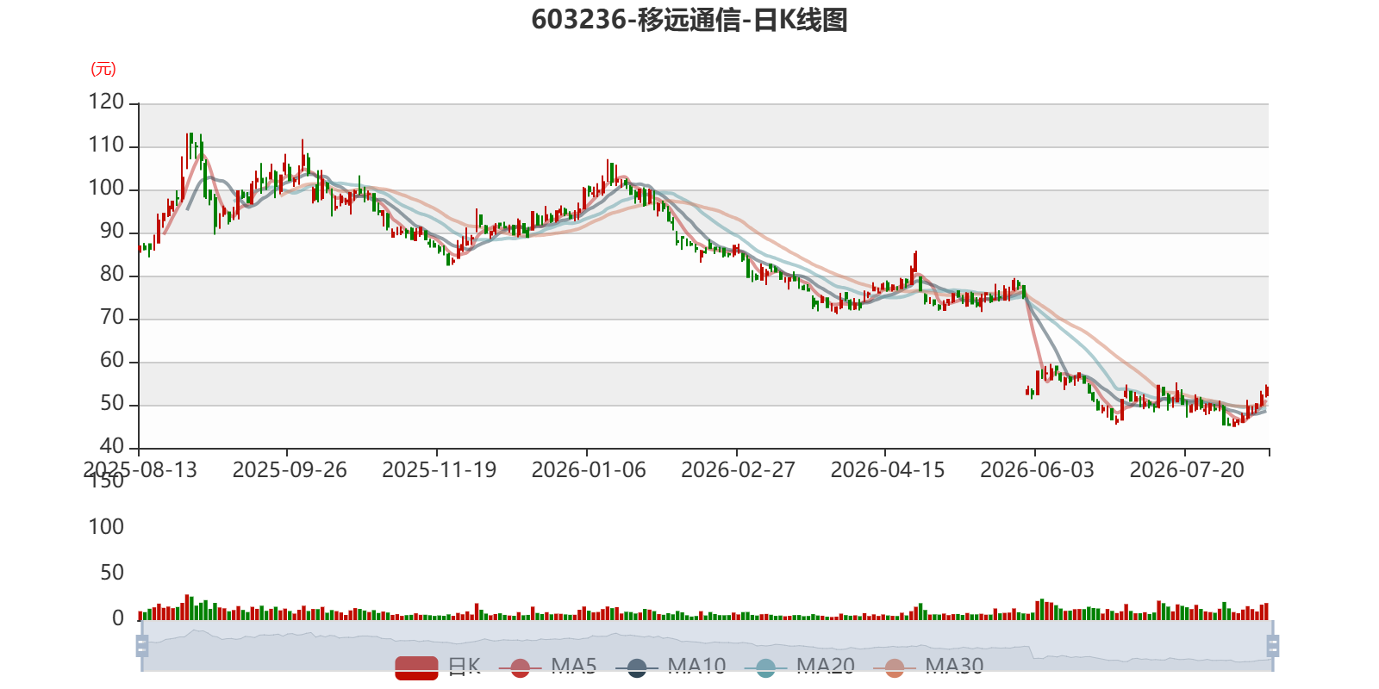This screenshot has height=689, width=1379.
Task: Click the MA10 dark circle legend marker
Action: coord(637,667)
